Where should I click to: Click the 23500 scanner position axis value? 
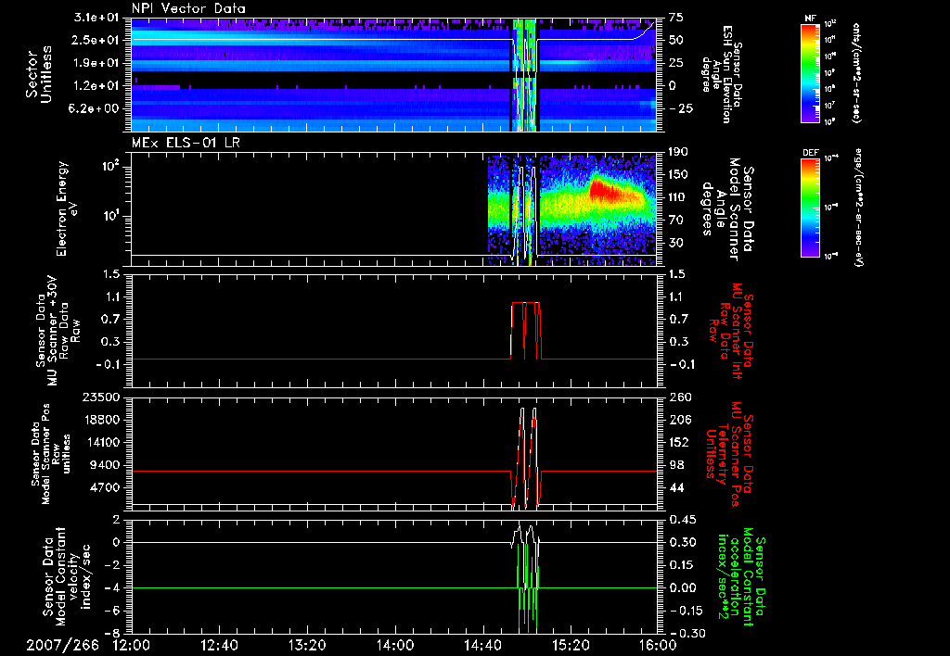[100, 397]
